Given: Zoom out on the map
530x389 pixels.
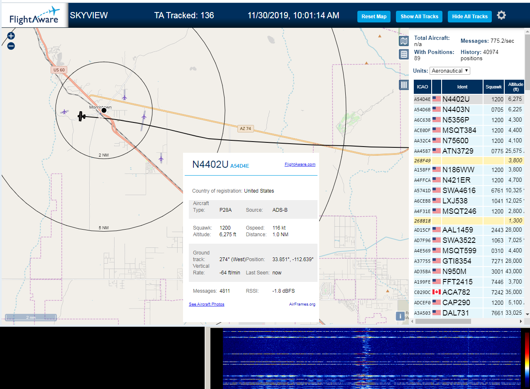Looking at the screenshot, I should (11, 46).
